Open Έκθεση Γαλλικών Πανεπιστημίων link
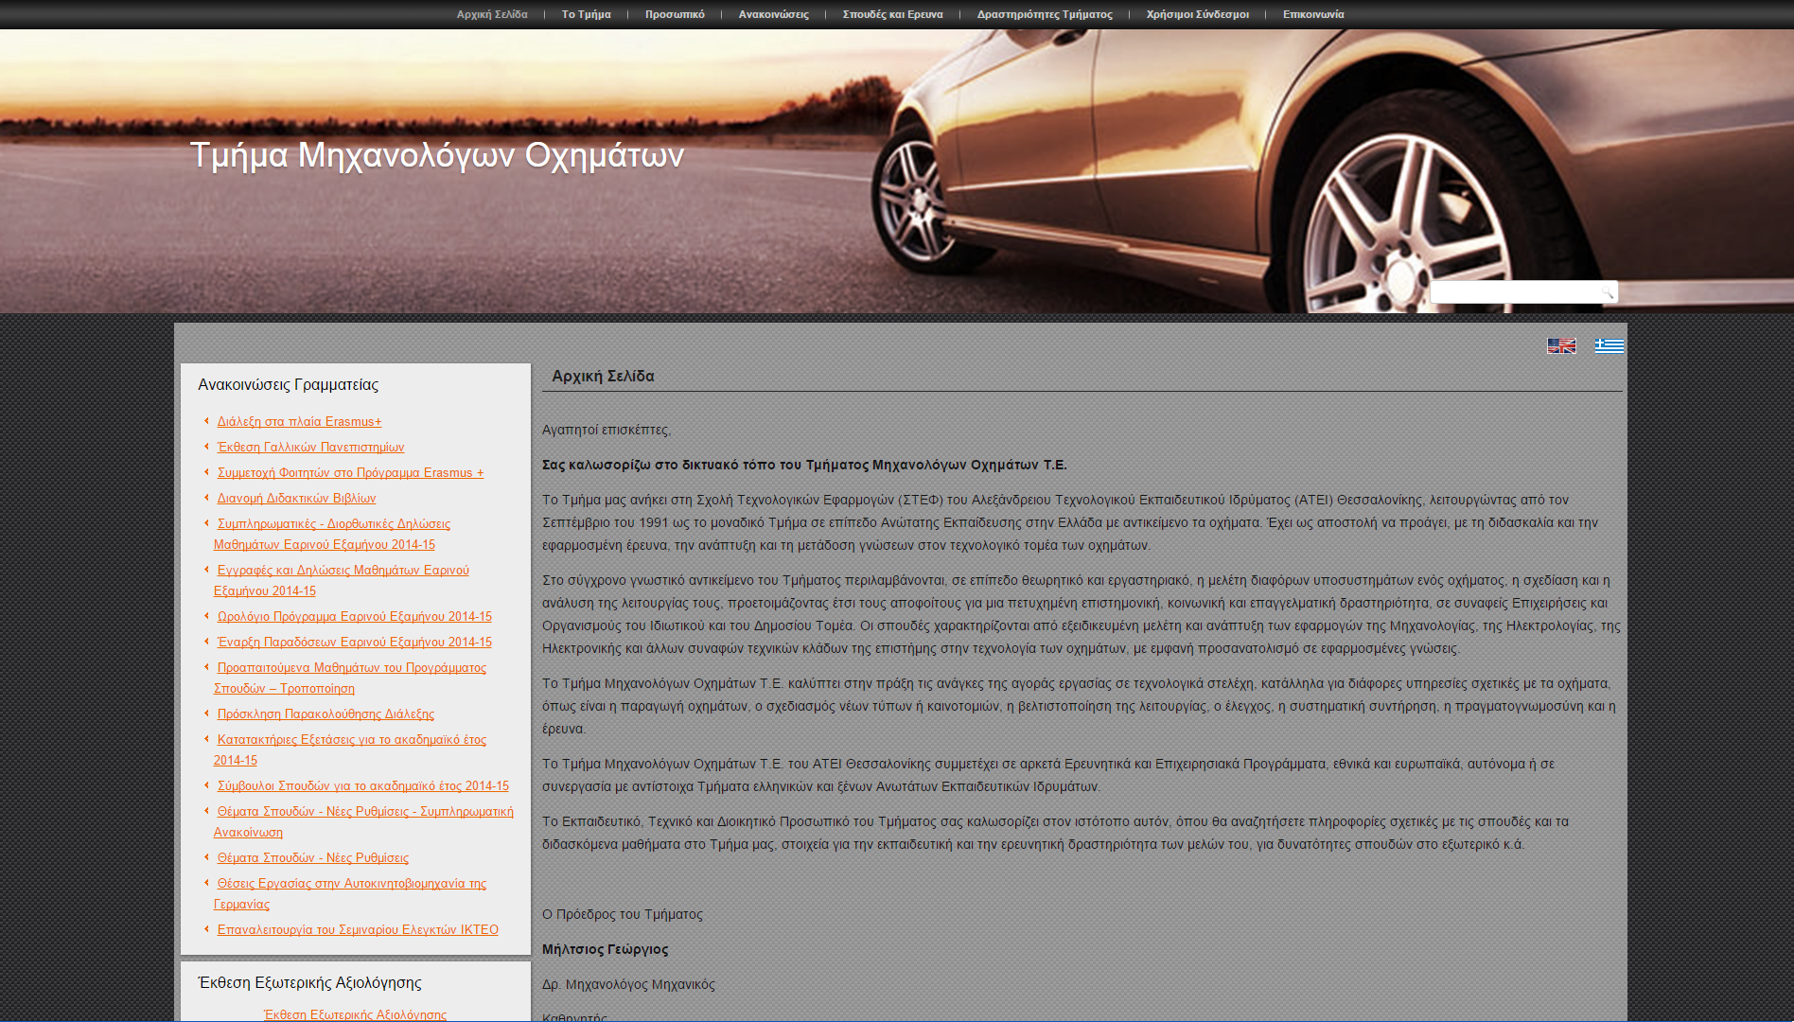Screen dimensions: 1794x1022 pos(310,448)
